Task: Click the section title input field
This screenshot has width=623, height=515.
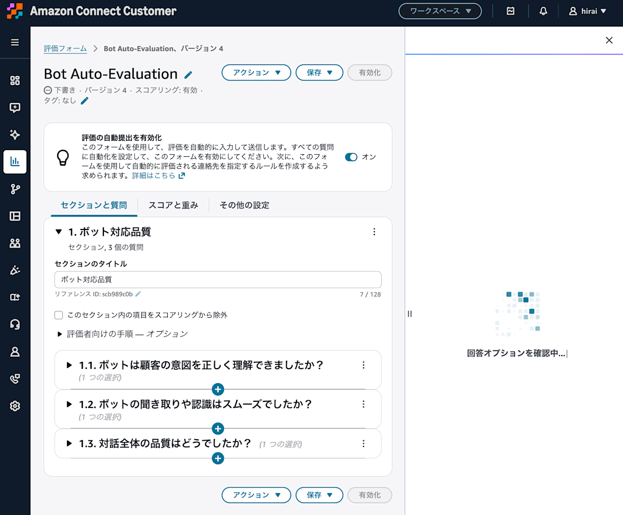Action: click(218, 279)
